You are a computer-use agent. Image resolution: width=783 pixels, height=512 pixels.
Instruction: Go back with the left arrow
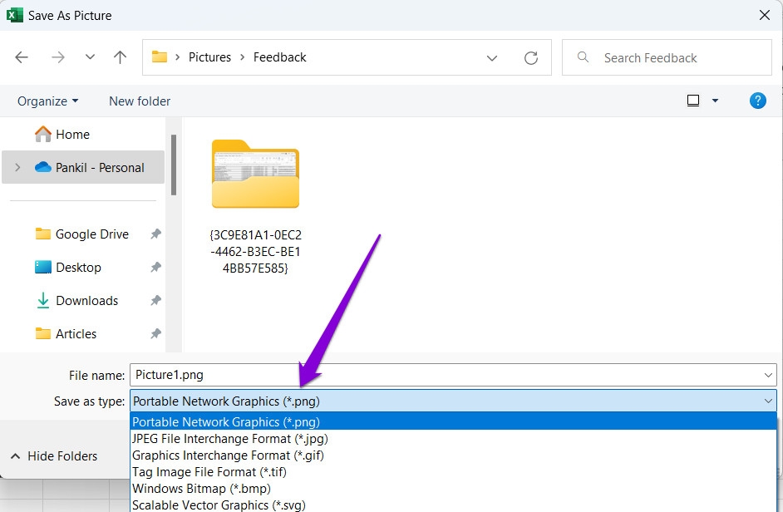click(22, 57)
